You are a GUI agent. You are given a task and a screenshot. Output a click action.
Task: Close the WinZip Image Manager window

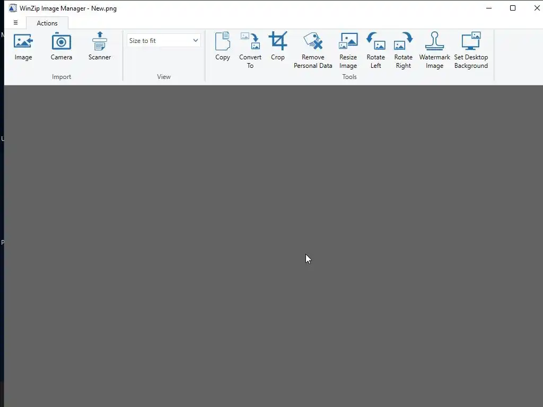537,8
